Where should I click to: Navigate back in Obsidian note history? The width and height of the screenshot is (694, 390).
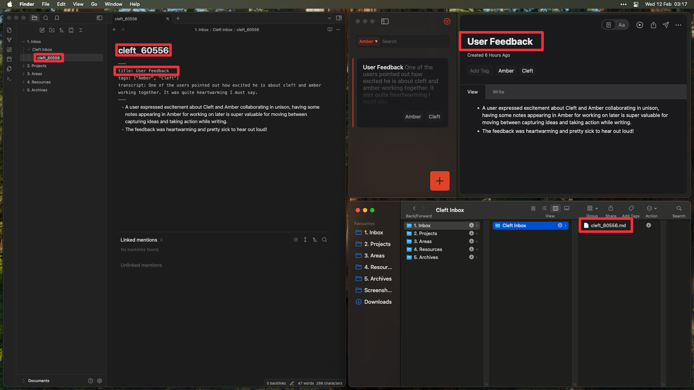click(115, 30)
